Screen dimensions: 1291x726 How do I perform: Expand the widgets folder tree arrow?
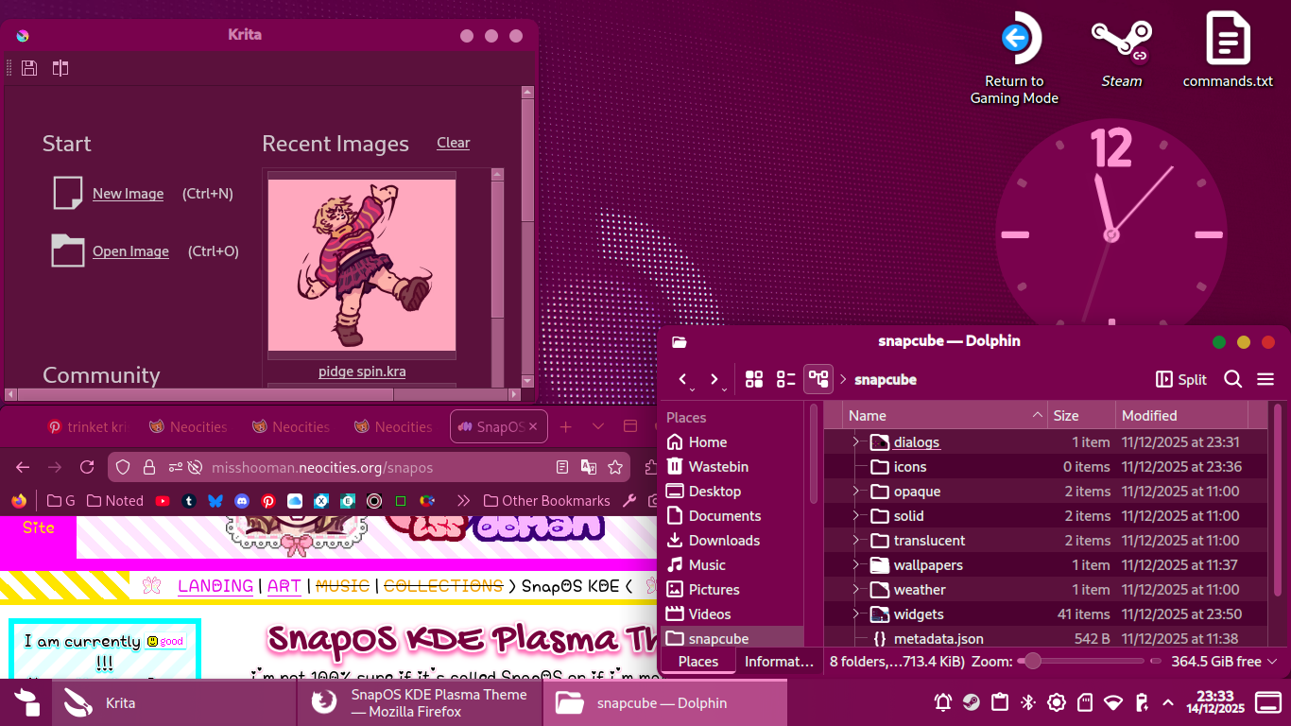coord(854,614)
